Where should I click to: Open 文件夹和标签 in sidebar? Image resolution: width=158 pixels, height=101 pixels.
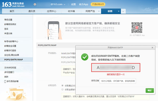coord(10,68)
